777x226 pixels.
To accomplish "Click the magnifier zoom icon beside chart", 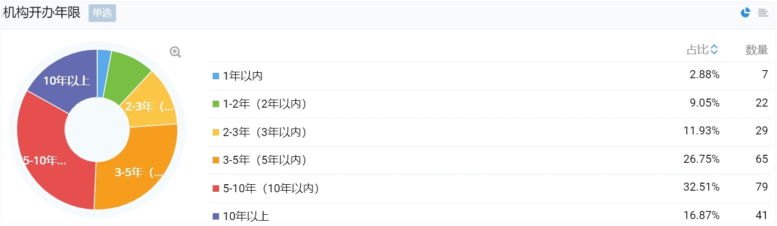I will 175,52.
